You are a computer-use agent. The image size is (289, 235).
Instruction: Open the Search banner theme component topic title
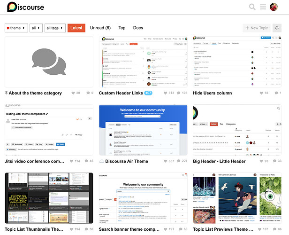(x=129, y=229)
